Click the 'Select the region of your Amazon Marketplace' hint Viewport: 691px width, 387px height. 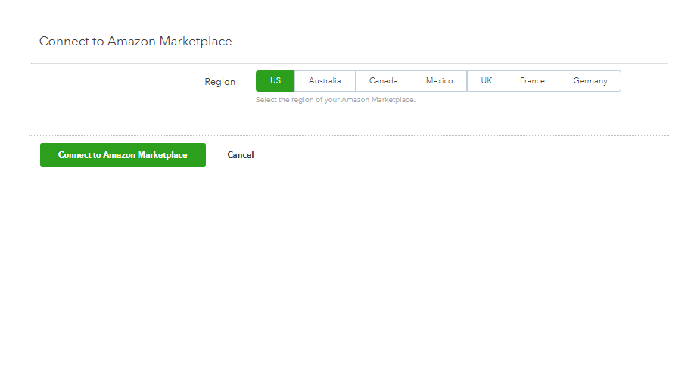pyautogui.click(x=335, y=100)
